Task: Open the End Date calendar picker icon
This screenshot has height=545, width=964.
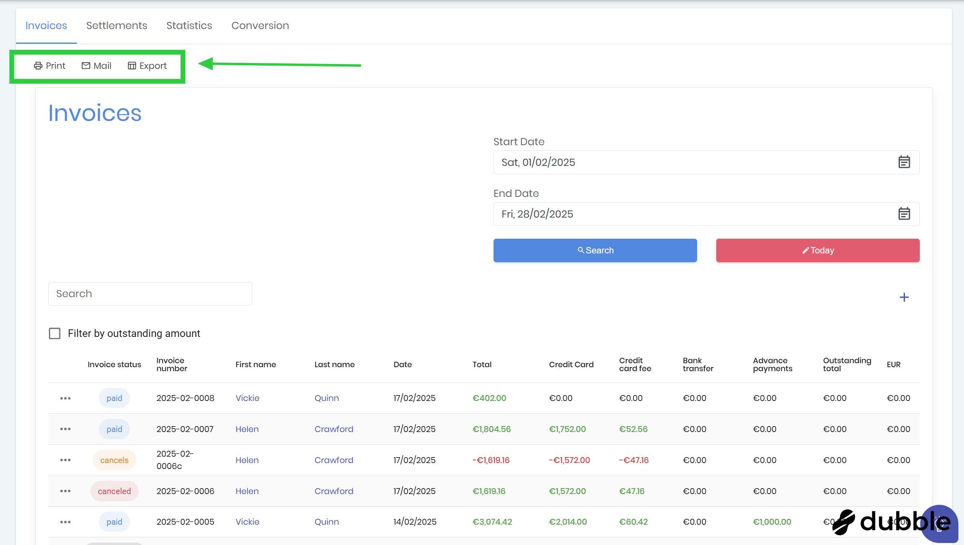Action: coord(904,214)
